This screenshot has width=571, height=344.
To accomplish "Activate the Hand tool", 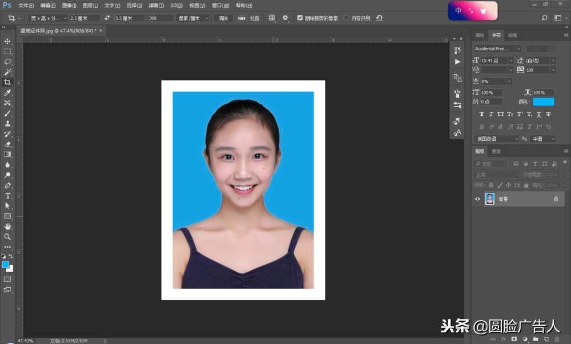I will [x=7, y=226].
